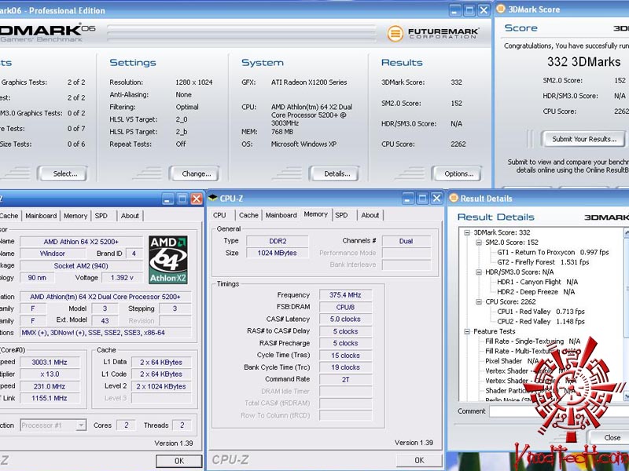Image resolution: width=629 pixels, height=471 pixels.
Task: Click the 1155.1 MHz HT Link value
Action: point(50,398)
